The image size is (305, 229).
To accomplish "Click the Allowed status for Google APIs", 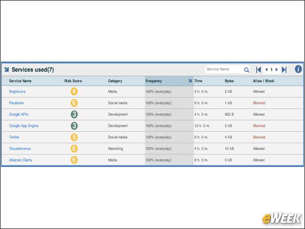I will [x=259, y=114].
